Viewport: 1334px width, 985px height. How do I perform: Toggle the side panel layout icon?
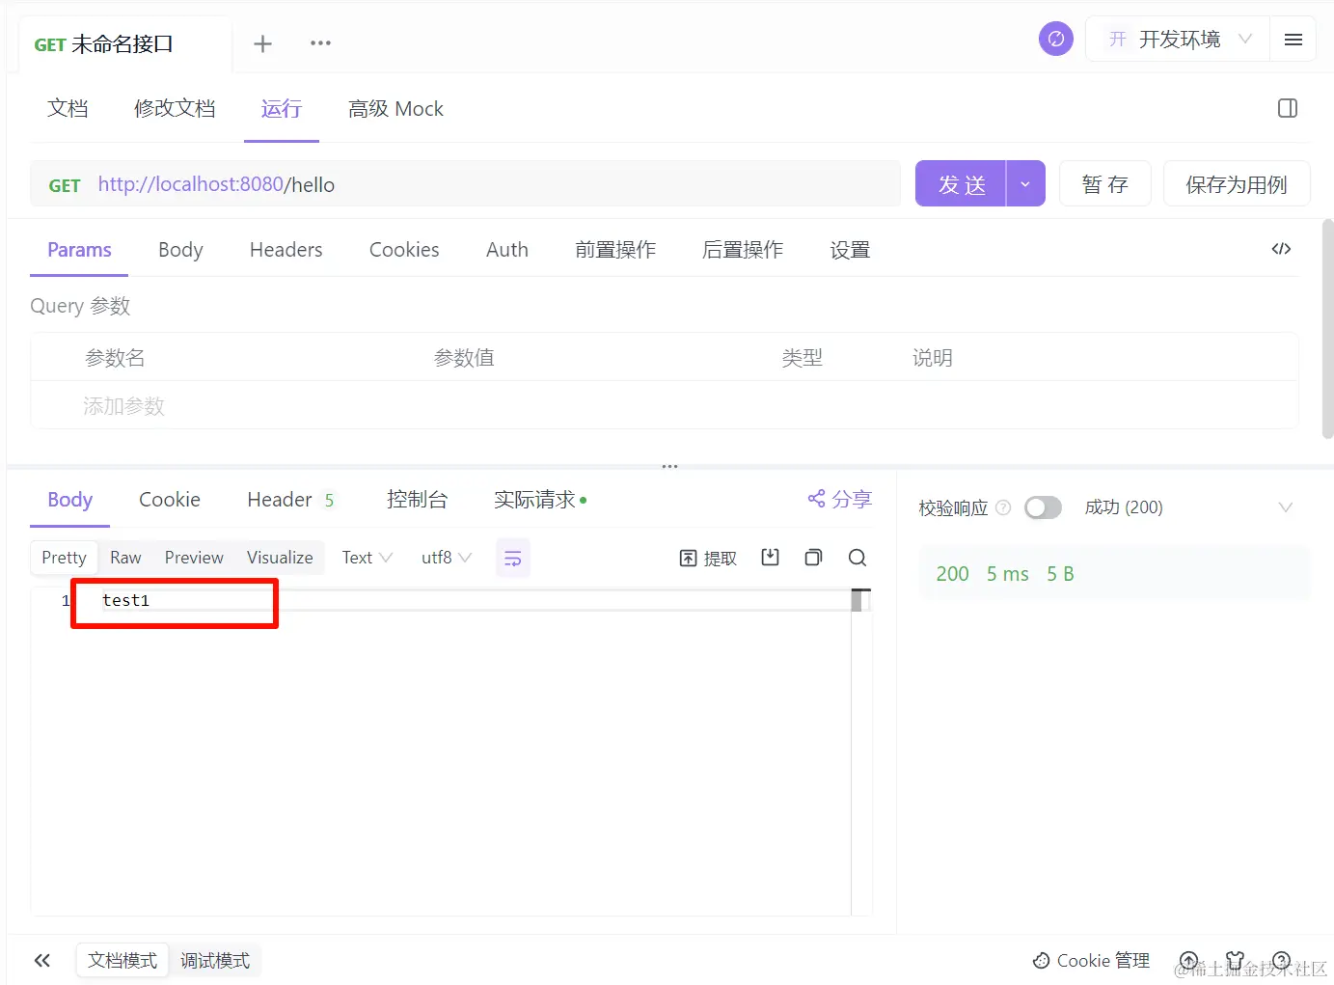point(1288,108)
